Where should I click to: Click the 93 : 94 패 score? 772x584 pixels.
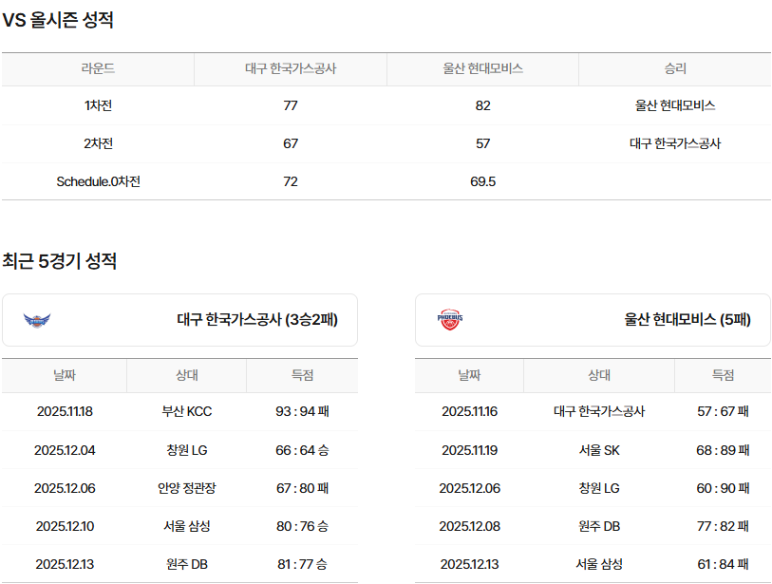pos(302,411)
